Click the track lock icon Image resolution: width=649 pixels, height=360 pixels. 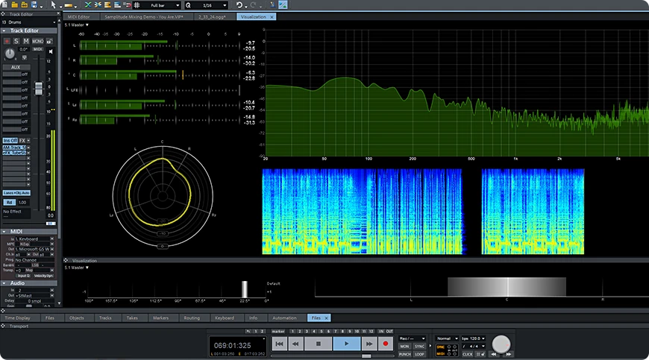point(49,41)
